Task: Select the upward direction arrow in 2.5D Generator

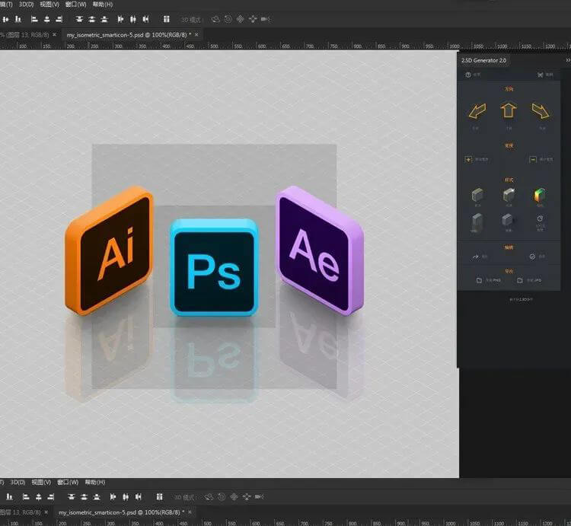Action: pyautogui.click(x=508, y=111)
